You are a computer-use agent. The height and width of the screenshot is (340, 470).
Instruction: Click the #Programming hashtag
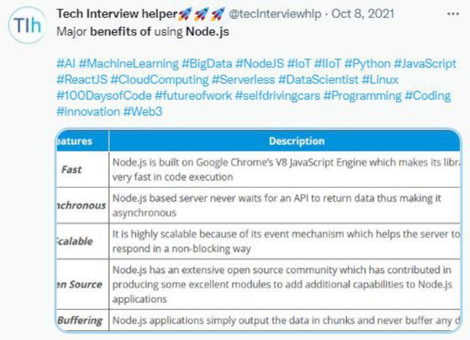362,96
